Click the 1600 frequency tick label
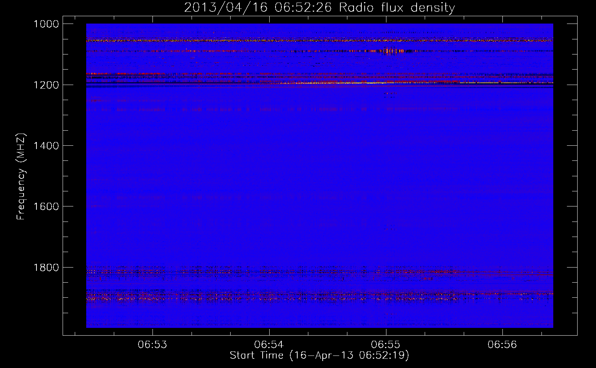Viewport: 596px width, 368px height. (x=46, y=206)
